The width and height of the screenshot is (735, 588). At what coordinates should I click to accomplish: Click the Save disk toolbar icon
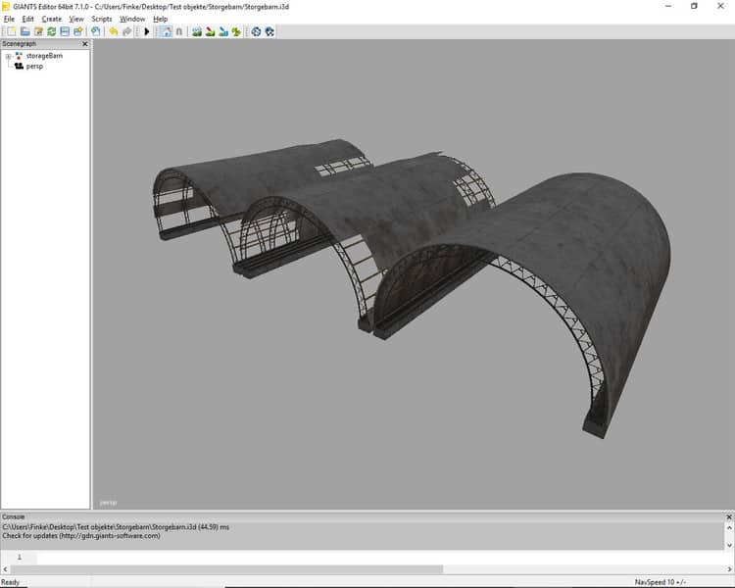(x=65, y=31)
